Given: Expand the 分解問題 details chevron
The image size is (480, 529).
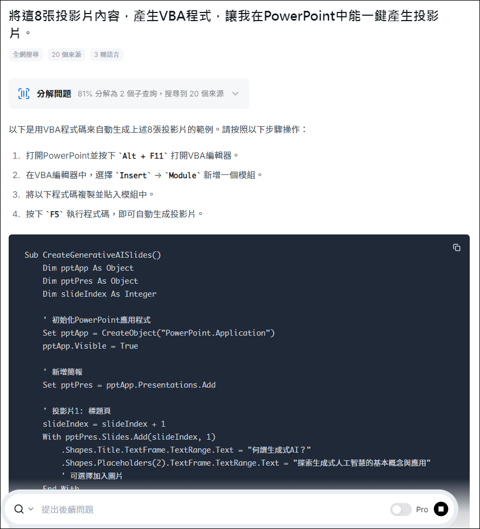Looking at the screenshot, I should coord(235,94).
